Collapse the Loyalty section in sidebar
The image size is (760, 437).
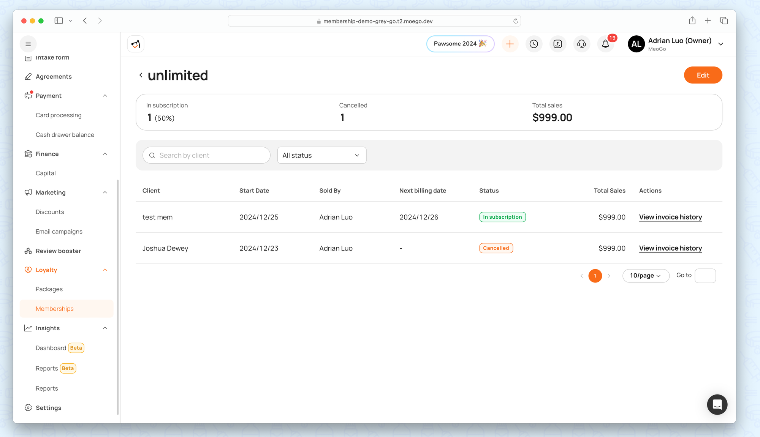(105, 270)
